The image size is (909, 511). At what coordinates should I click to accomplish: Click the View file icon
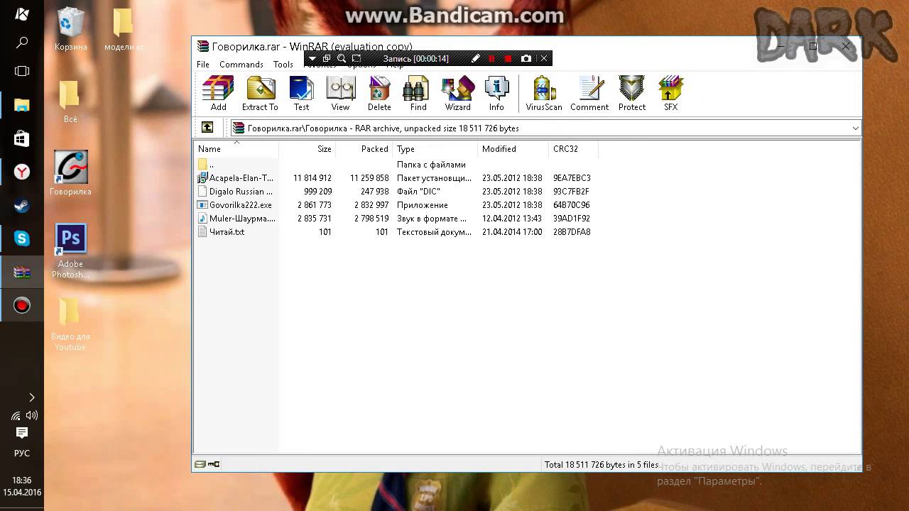(x=341, y=94)
